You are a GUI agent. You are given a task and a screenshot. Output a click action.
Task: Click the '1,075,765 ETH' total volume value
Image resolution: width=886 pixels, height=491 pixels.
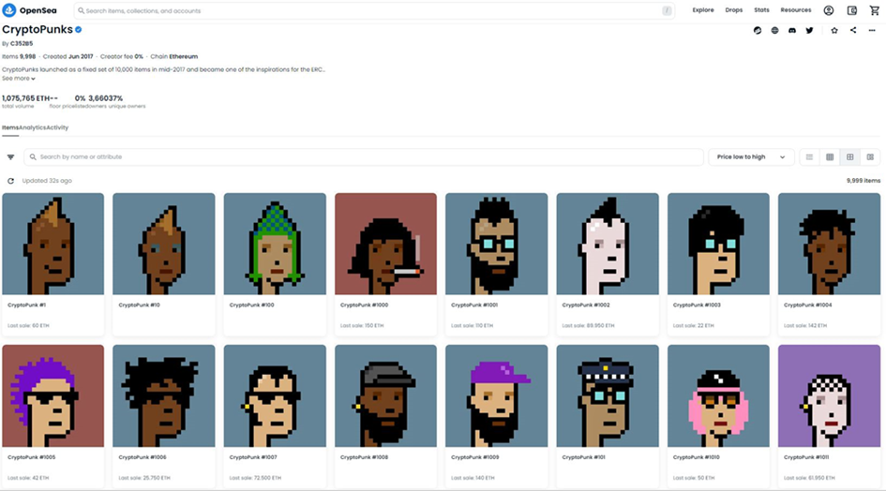26,98
